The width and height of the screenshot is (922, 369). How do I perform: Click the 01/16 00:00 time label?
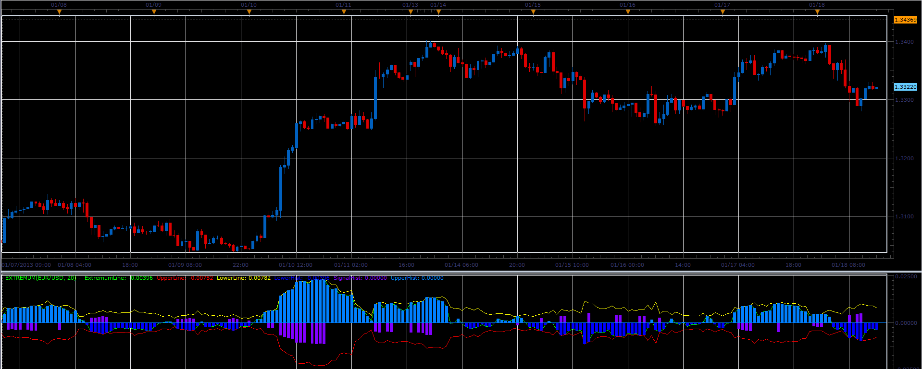pyautogui.click(x=627, y=265)
